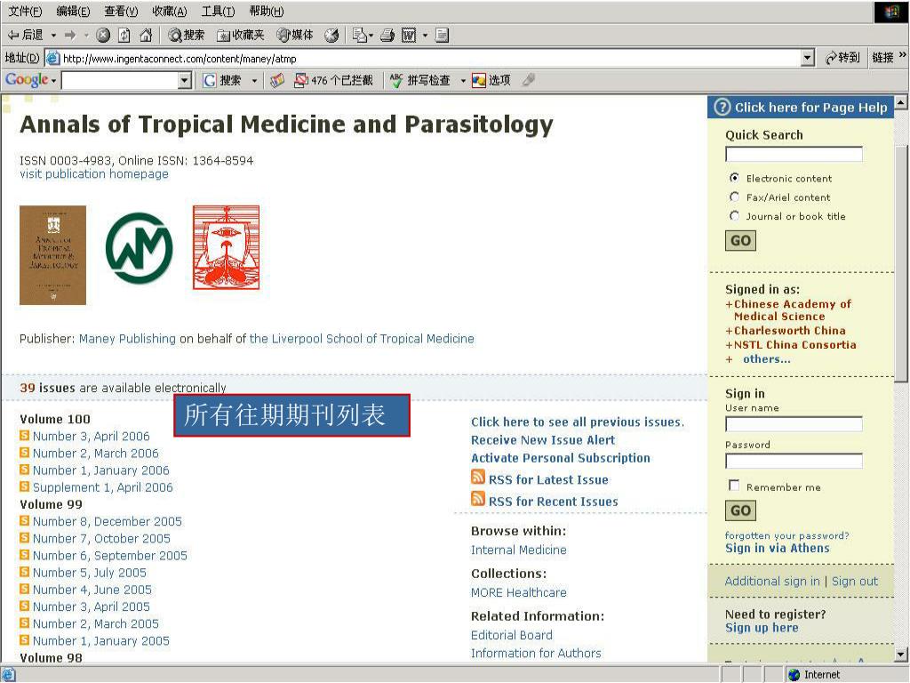
Task: Click the Sign in via Athens link
Action: (777, 548)
